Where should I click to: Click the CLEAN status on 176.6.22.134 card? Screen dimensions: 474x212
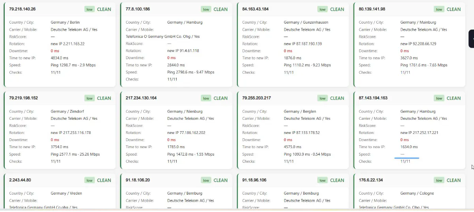[x=453, y=180]
